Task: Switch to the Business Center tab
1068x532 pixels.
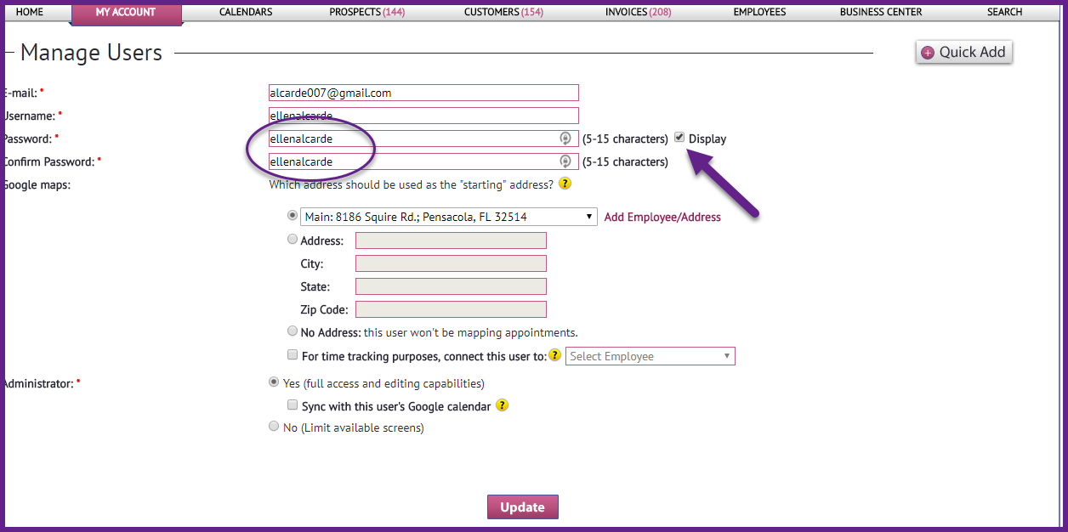Action: pos(881,12)
